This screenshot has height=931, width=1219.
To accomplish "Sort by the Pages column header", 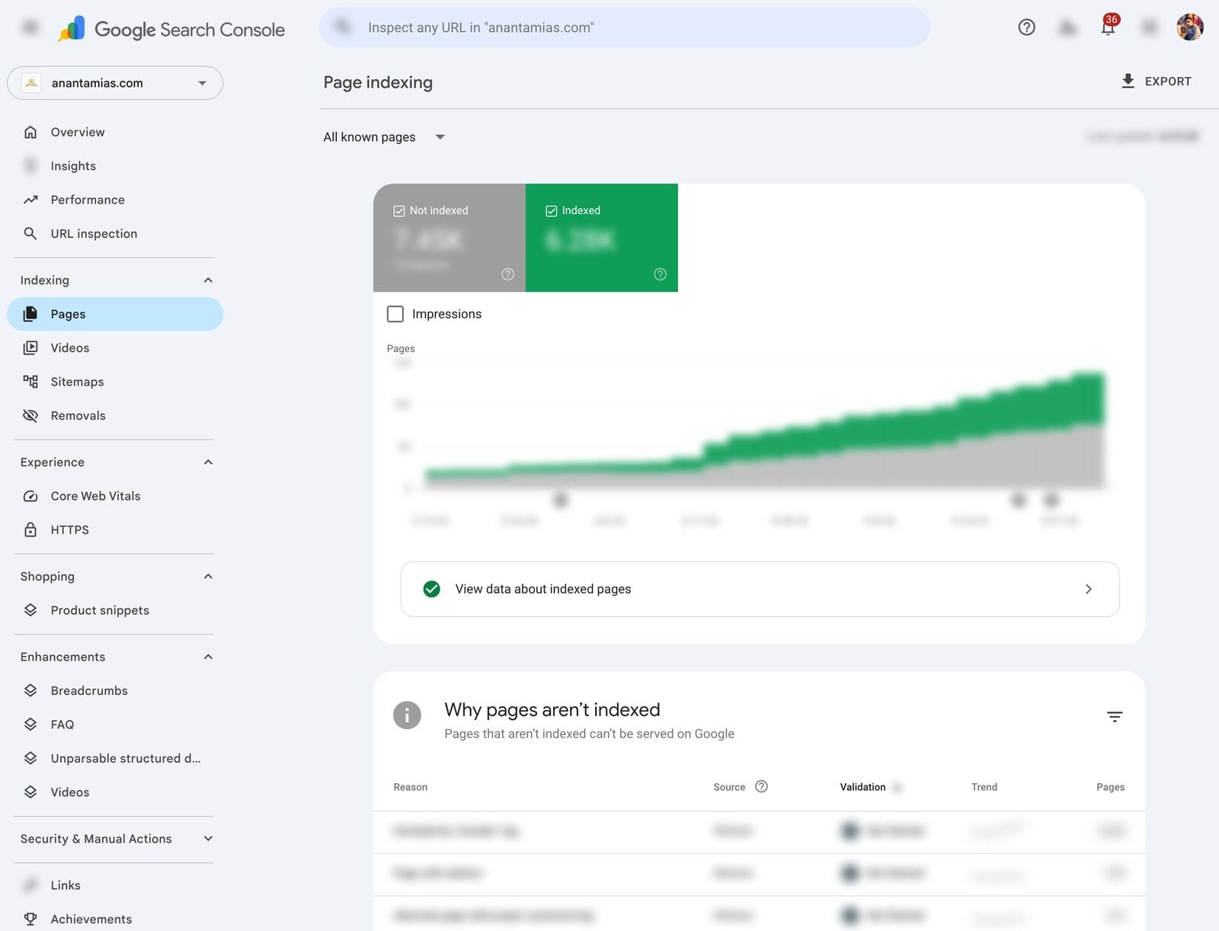I will pos(1110,787).
